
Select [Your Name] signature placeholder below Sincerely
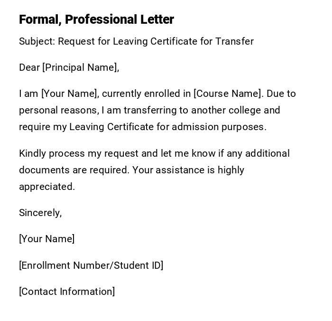point(47,239)
